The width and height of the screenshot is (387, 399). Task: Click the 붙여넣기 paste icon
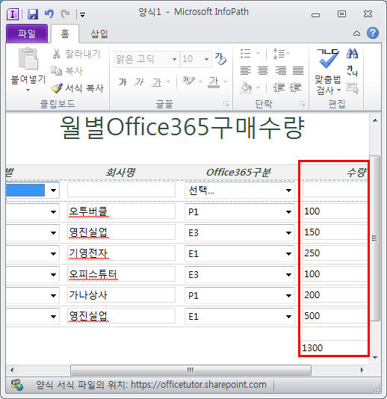coord(28,59)
